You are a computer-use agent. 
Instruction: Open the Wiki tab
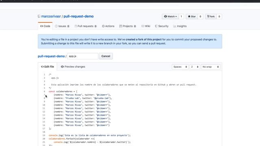pos(146,26)
